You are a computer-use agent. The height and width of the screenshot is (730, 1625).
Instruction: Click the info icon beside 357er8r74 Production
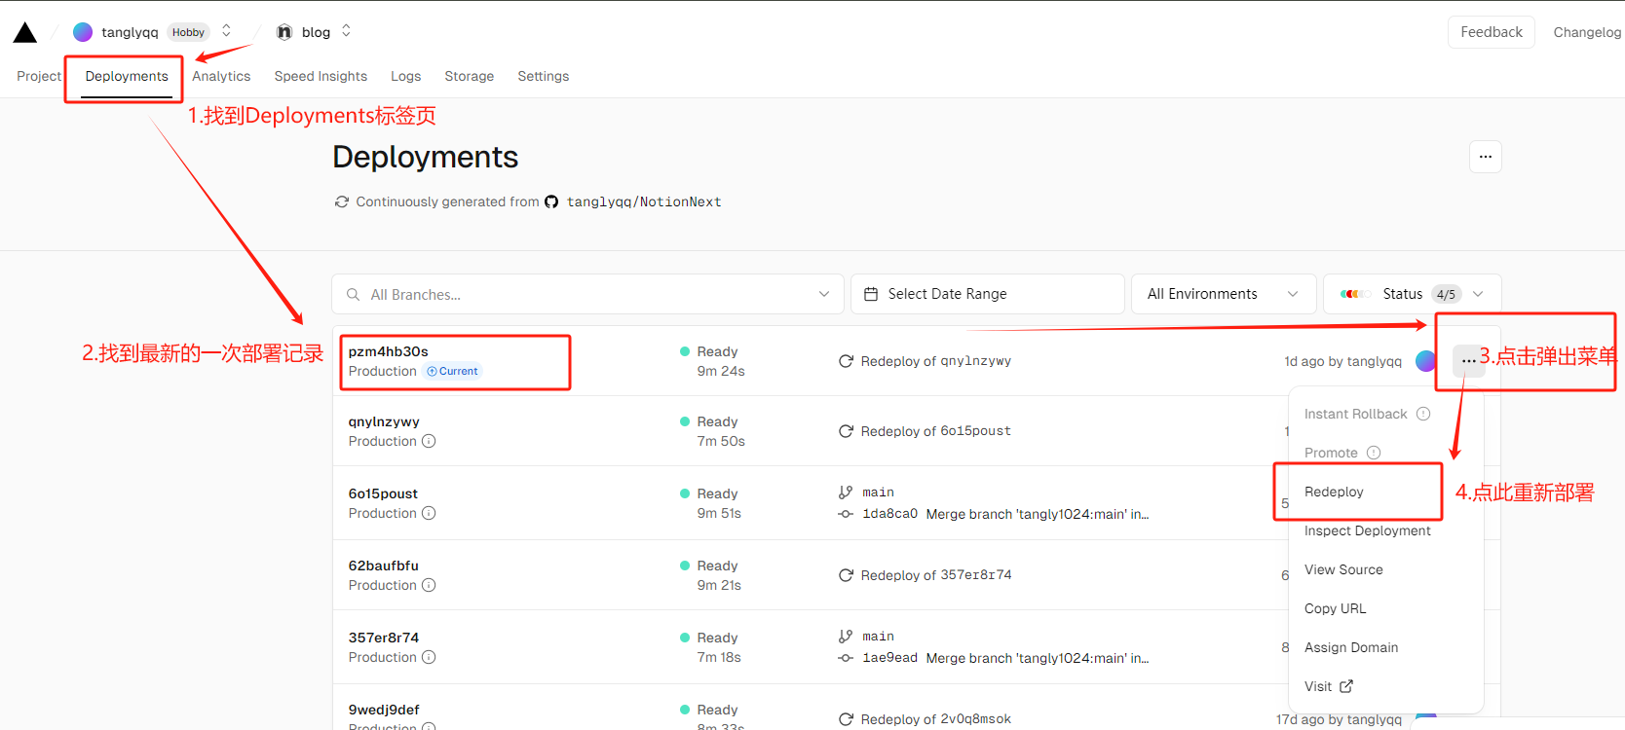[429, 657]
